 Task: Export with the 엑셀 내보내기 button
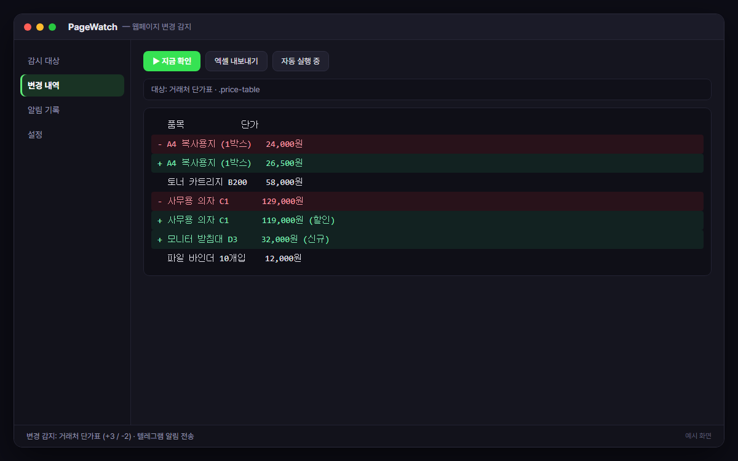coord(236,61)
